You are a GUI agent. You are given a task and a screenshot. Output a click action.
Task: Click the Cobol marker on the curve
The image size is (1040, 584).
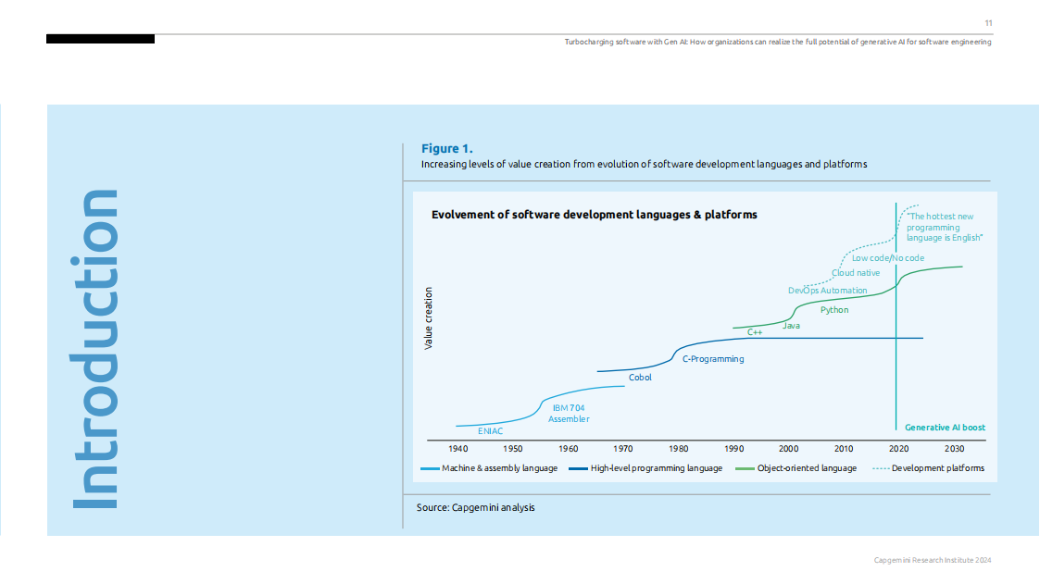pos(640,377)
